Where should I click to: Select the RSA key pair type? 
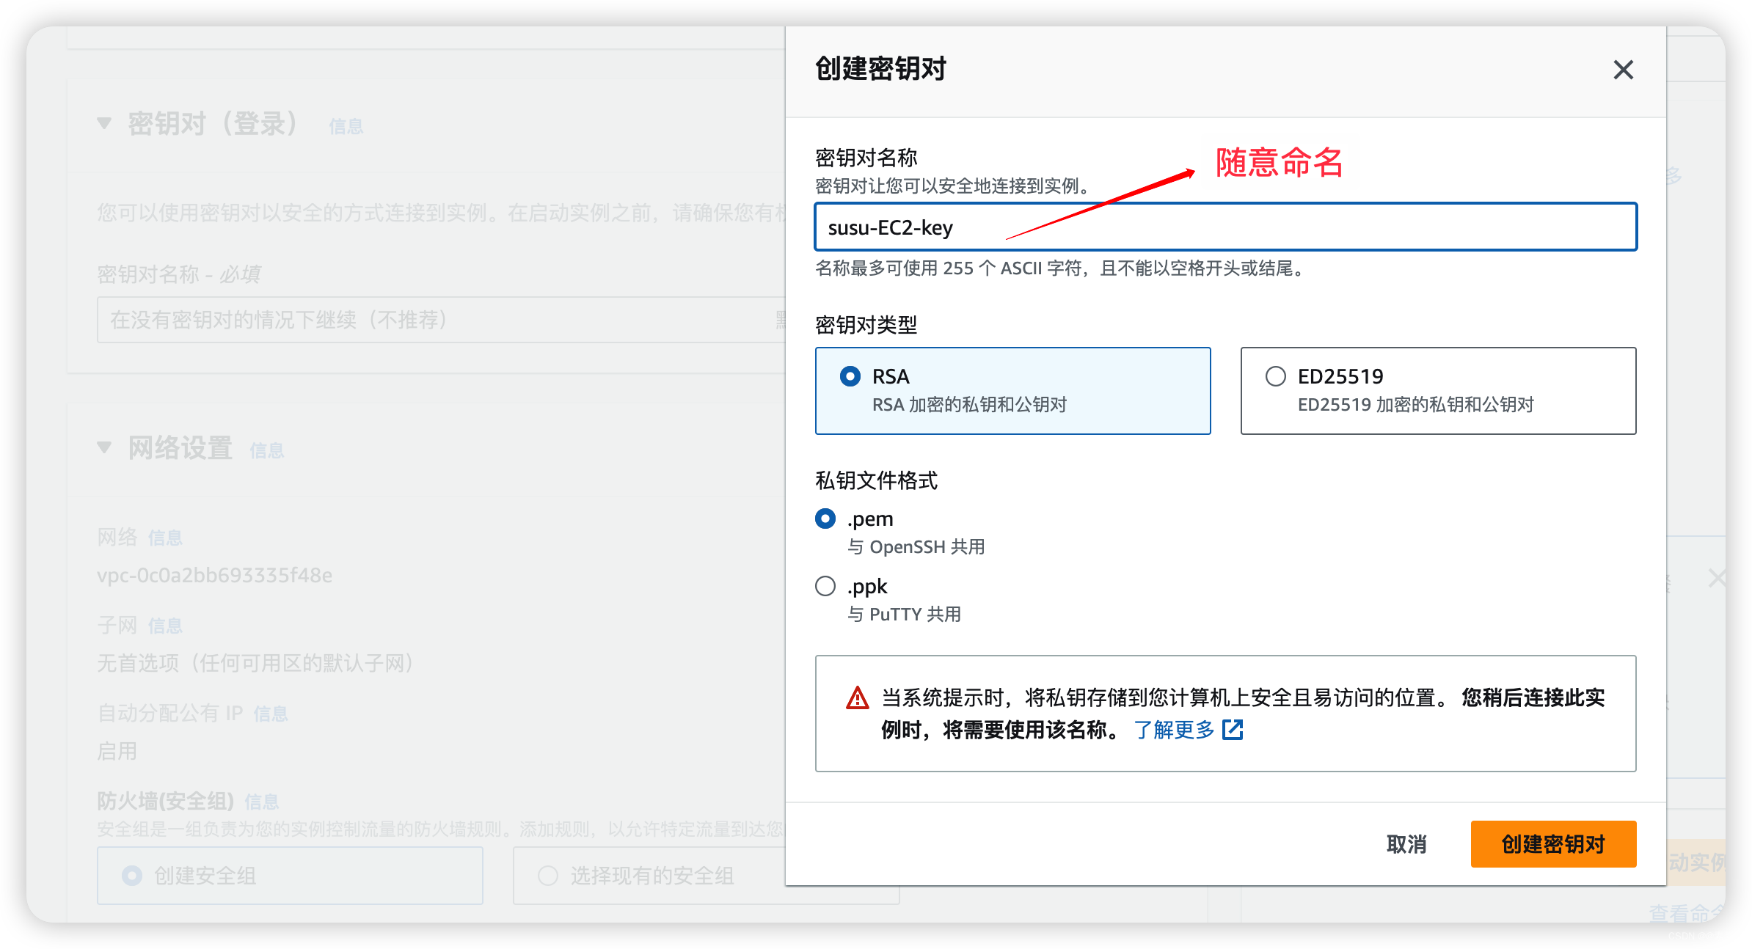850,377
